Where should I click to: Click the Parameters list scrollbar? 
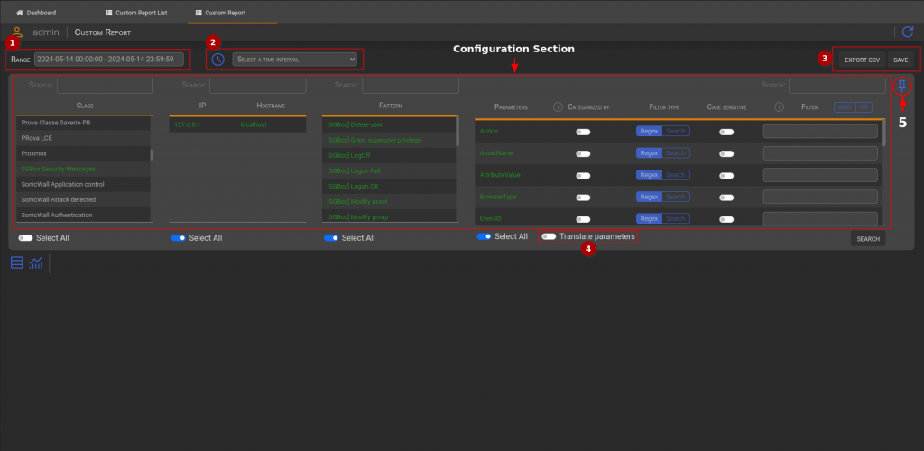(x=883, y=133)
